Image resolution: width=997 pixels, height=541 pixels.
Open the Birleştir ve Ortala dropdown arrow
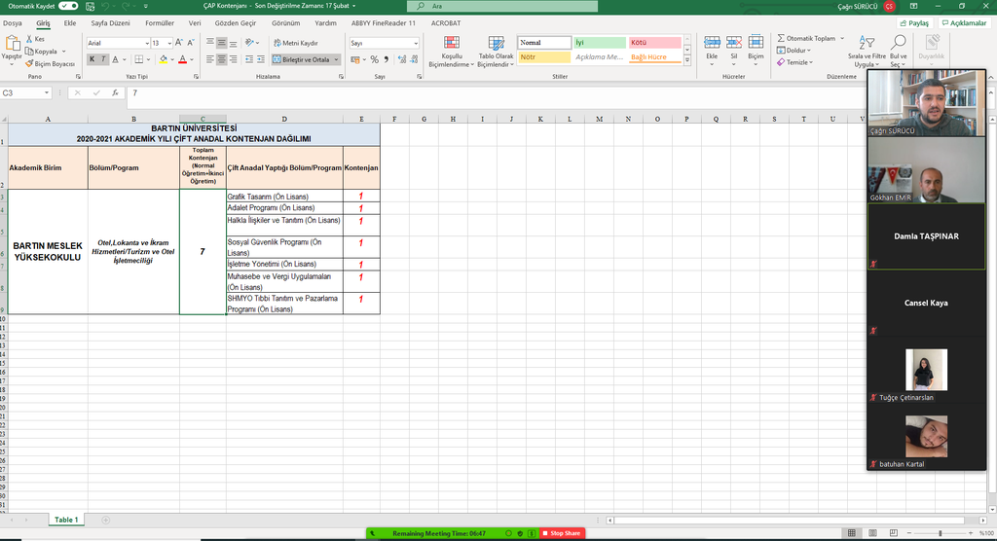tap(337, 59)
